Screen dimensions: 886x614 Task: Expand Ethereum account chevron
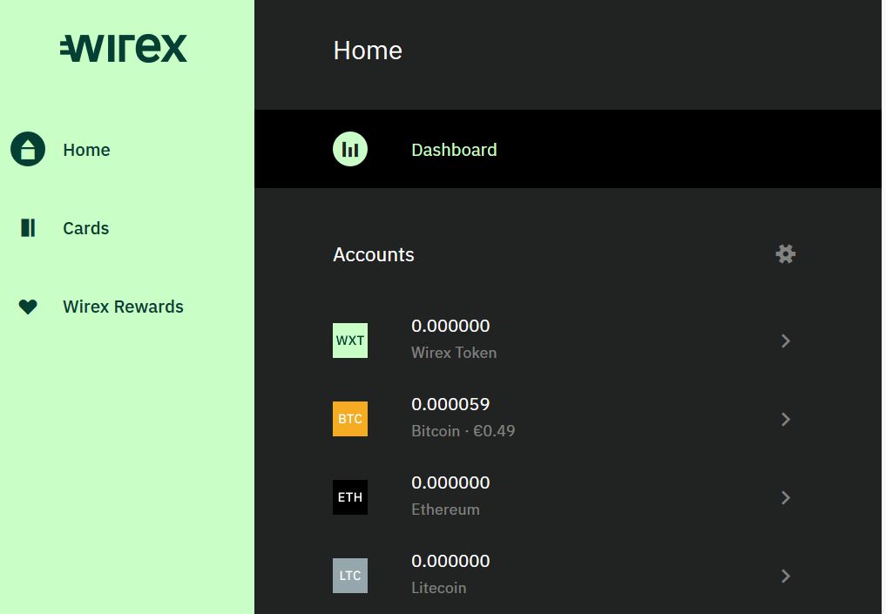tap(786, 497)
